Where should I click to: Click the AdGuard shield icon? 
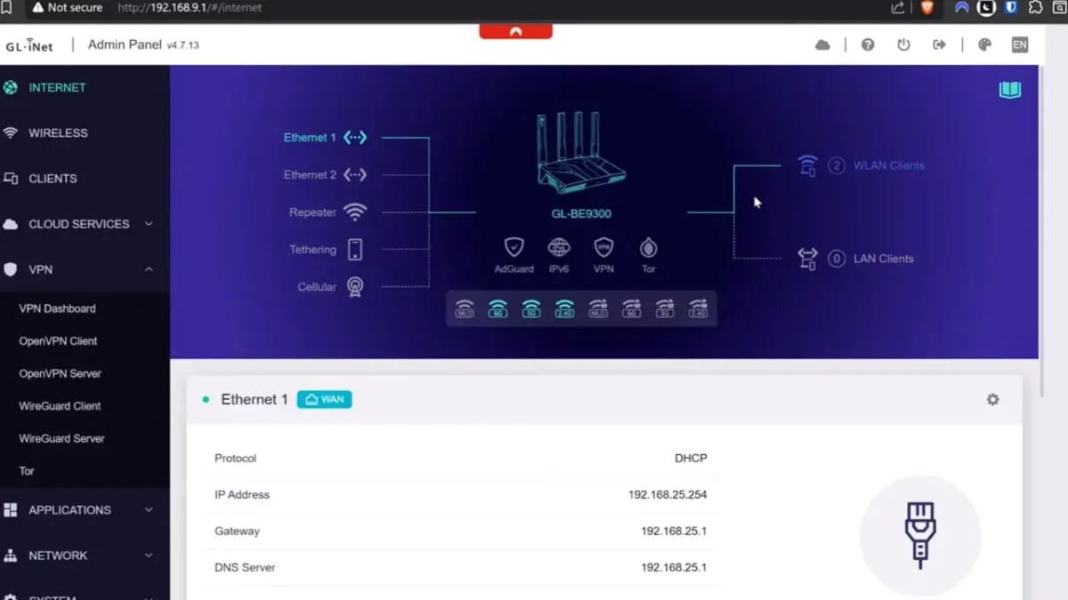(514, 248)
